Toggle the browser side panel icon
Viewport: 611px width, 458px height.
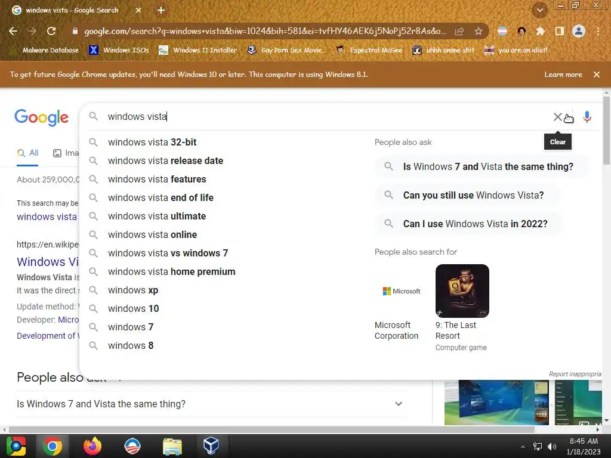pos(559,31)
